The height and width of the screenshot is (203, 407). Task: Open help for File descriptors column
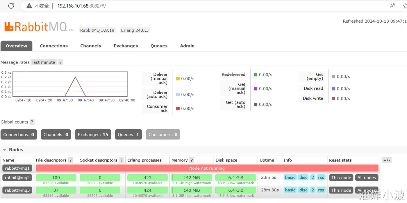click(x=70, y=160)
